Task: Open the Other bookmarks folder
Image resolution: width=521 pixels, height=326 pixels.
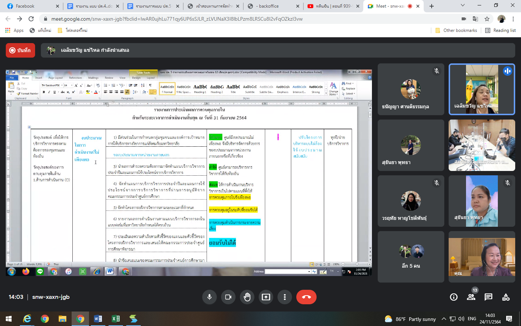Action: tap(456, 30)
